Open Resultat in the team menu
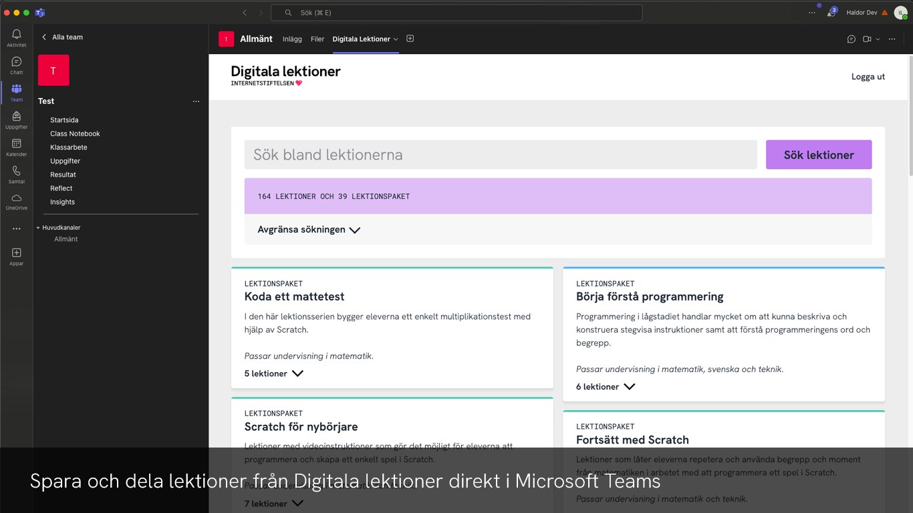The height and width of the screenshot is (513, 913). pos(63,175)
